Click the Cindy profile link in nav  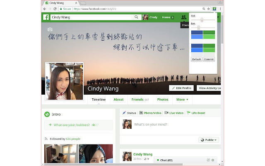154,17
